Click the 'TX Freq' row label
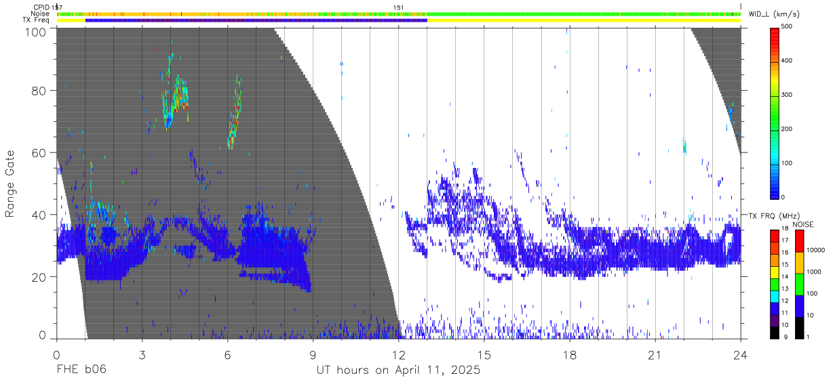The image size is (833, 384). click(x=36, y=20)
